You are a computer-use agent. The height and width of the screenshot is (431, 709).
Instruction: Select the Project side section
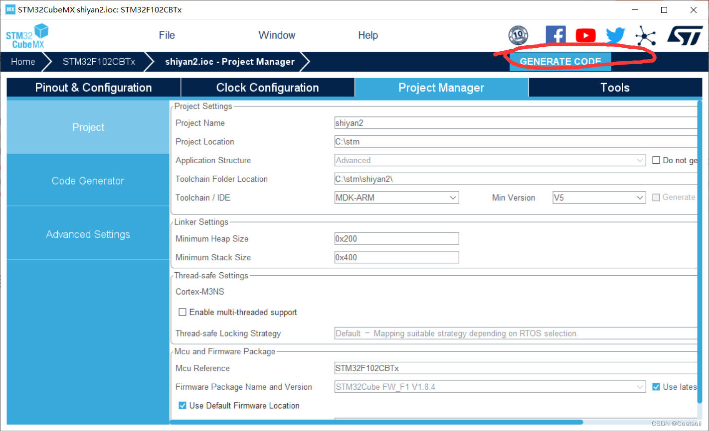coord(88,127)
